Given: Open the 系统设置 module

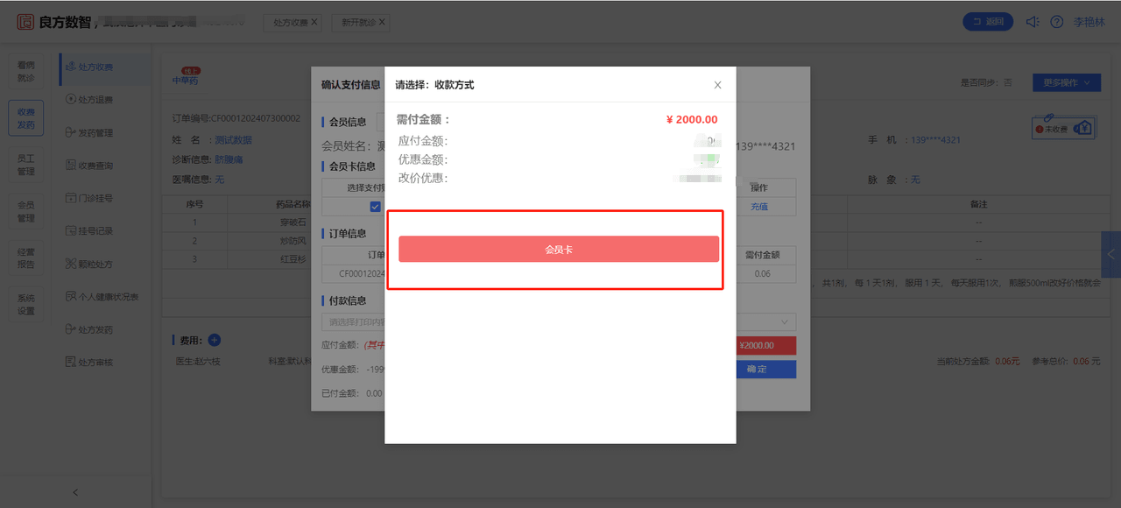Looking at the screenshot, I should pos(26,305).
